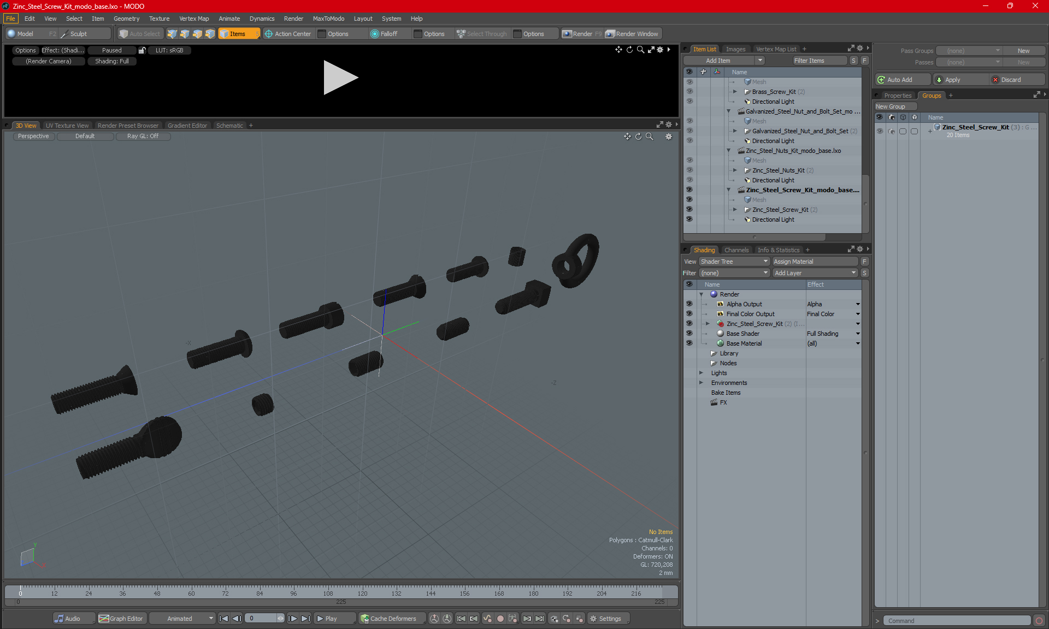Collapse Zinc_Steel_Nuts_Kit_modo_base.lxo scene
Image resolution: width=1049 pixels, height=629 pixels.
(728, 151)
